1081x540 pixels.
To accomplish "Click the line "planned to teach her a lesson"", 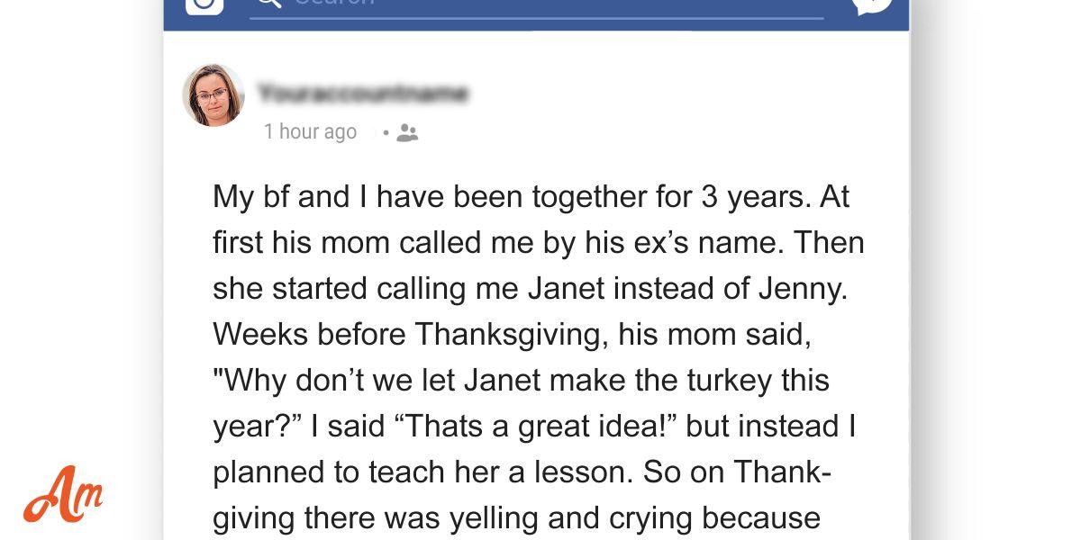I will [522, 472].
